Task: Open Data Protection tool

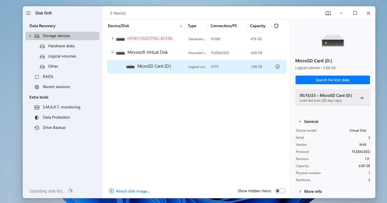Action: [56, 117]
